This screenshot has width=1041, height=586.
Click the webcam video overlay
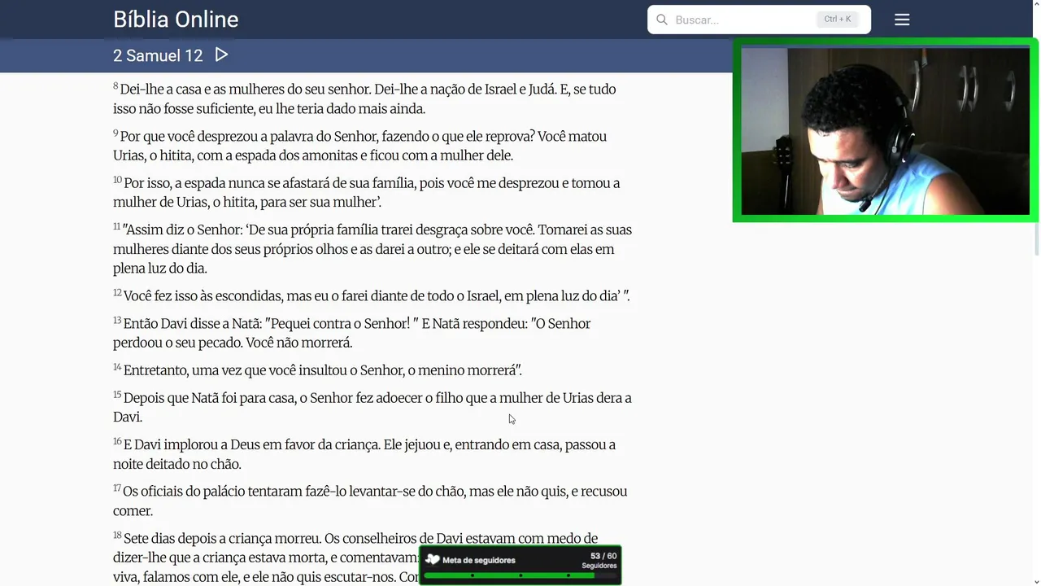tap(885, 130)
